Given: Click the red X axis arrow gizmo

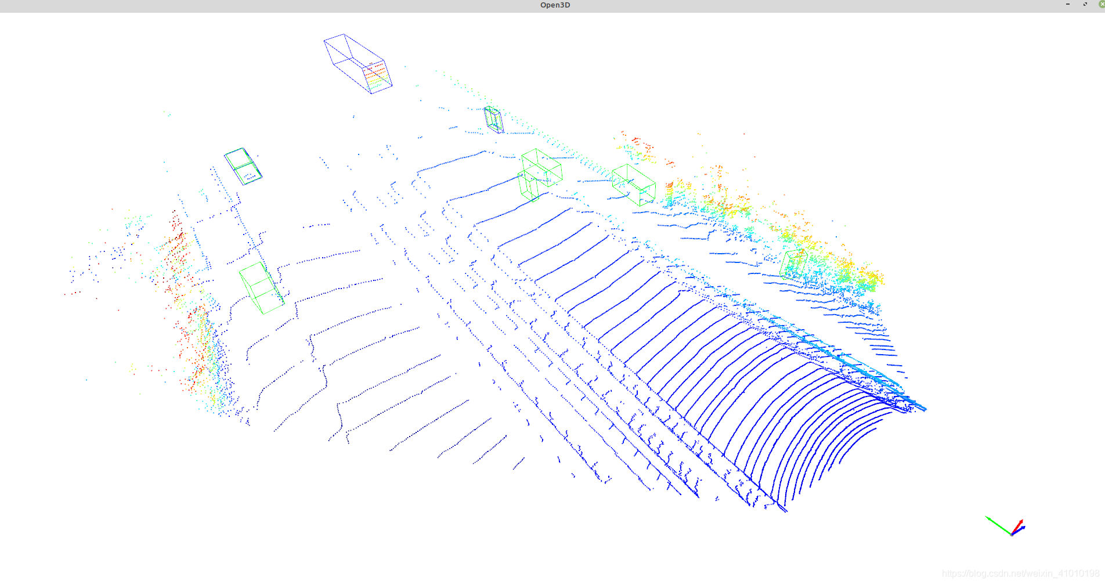Looking at the screenshot, I should 1021,522.
